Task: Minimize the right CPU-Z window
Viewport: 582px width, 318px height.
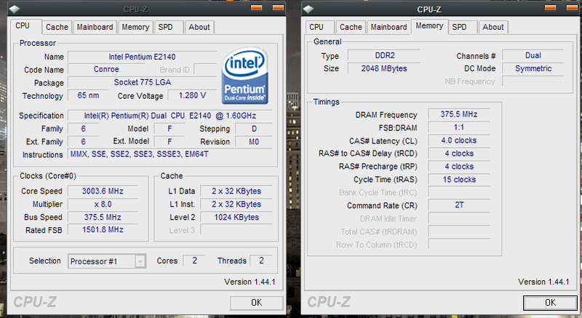Action: 550,7
